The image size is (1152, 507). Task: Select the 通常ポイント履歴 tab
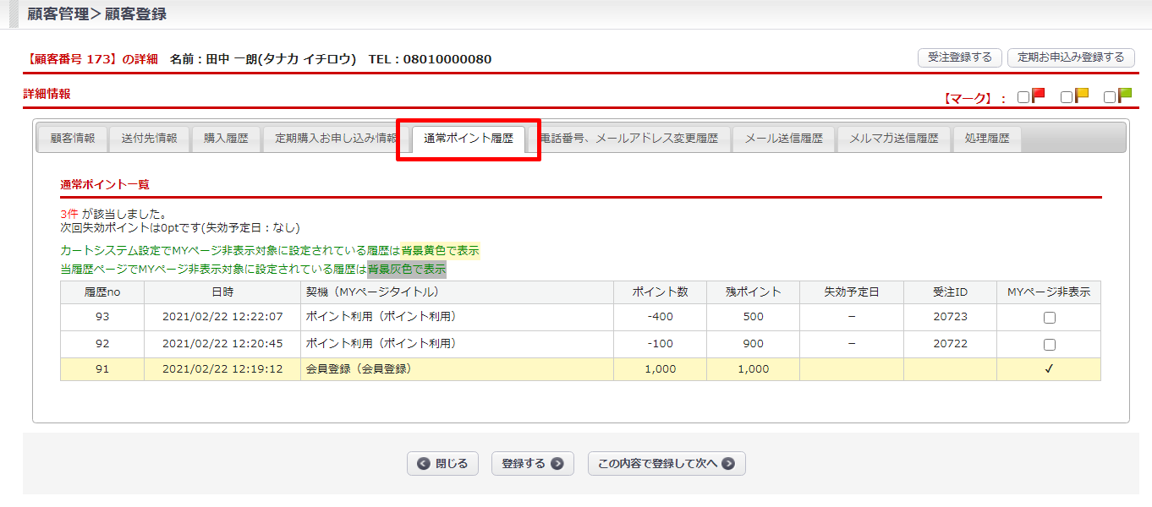click(x=469, y=139)
